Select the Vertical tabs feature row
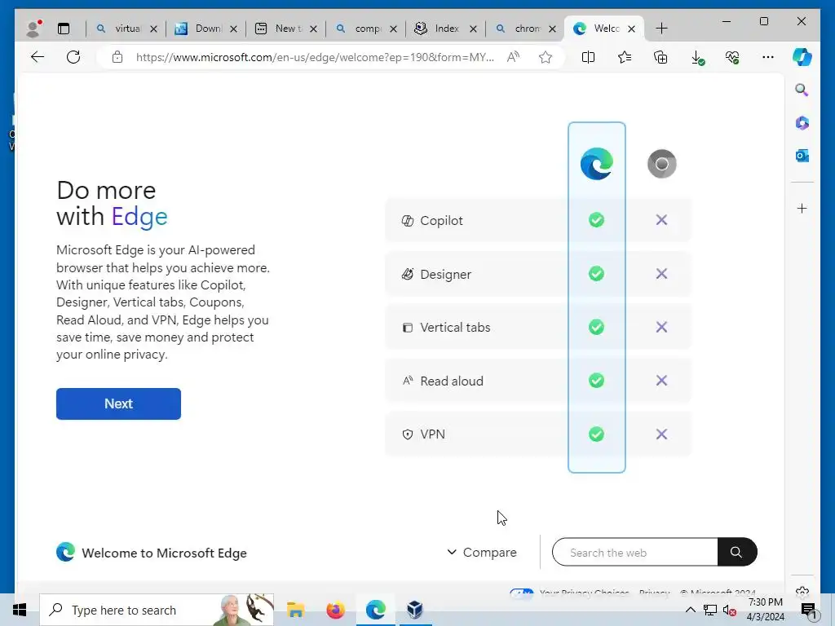835x626 pixels. coord(538,327)
